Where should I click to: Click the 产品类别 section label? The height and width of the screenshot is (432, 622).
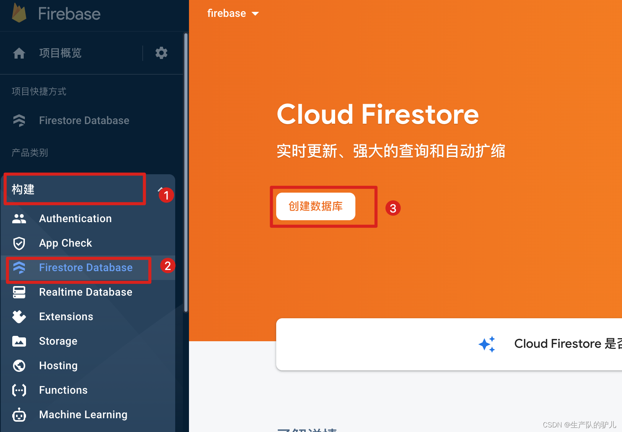click(x=30, y=153)
